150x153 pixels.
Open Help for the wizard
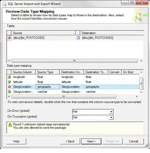coord(16,141)
